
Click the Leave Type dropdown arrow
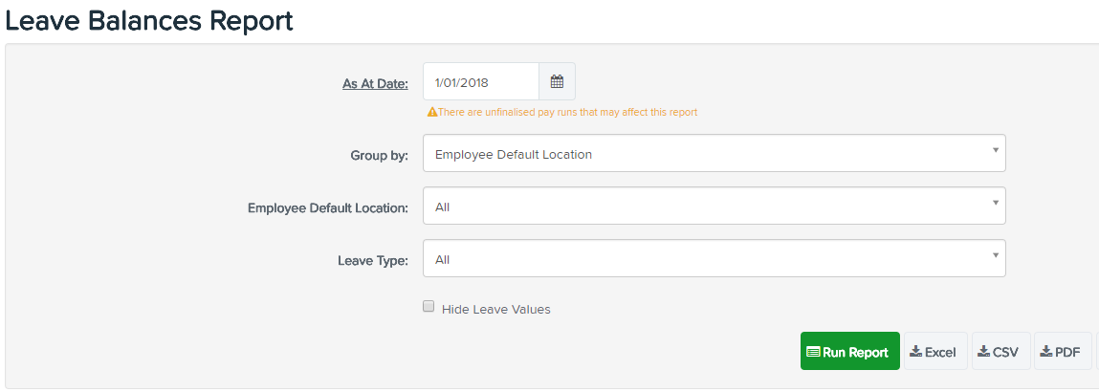(x=996, y=254)
